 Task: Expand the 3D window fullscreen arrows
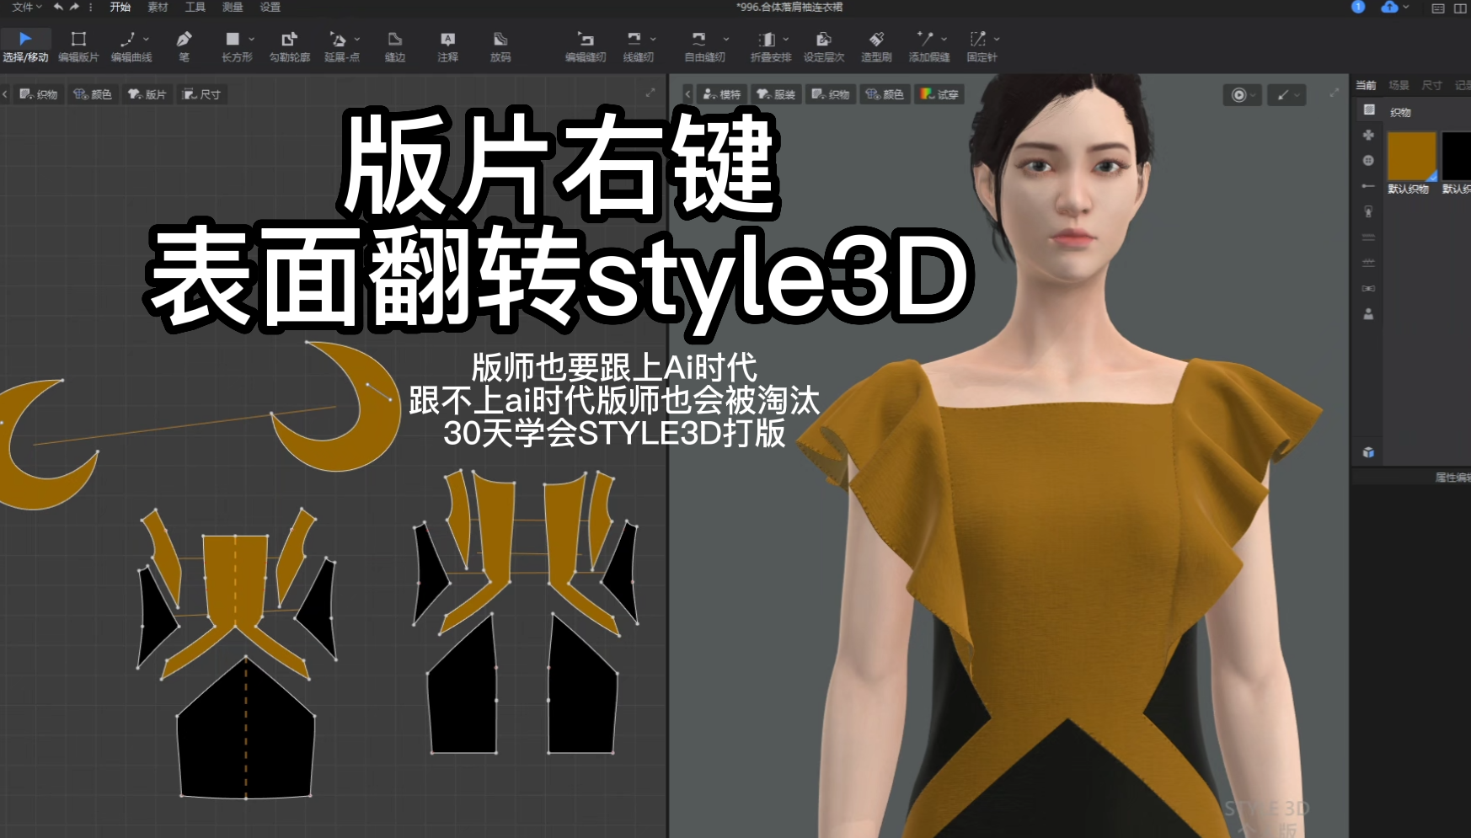pos(1334,93)
